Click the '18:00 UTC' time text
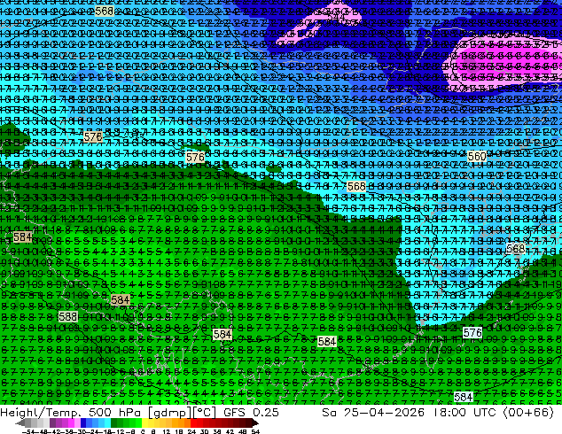The image size is (562, 434). tap(467, 413)
